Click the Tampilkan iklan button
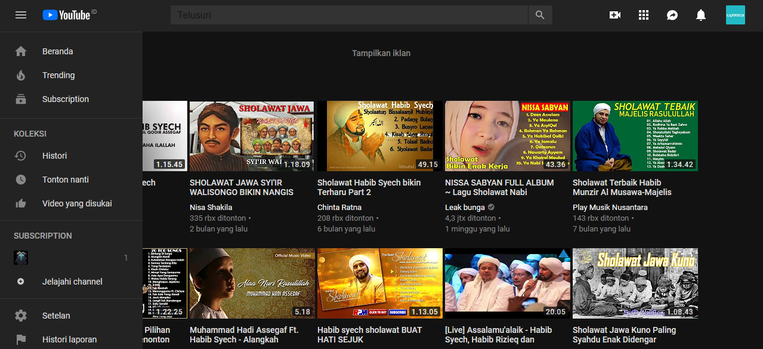 (x=381, y=53)
